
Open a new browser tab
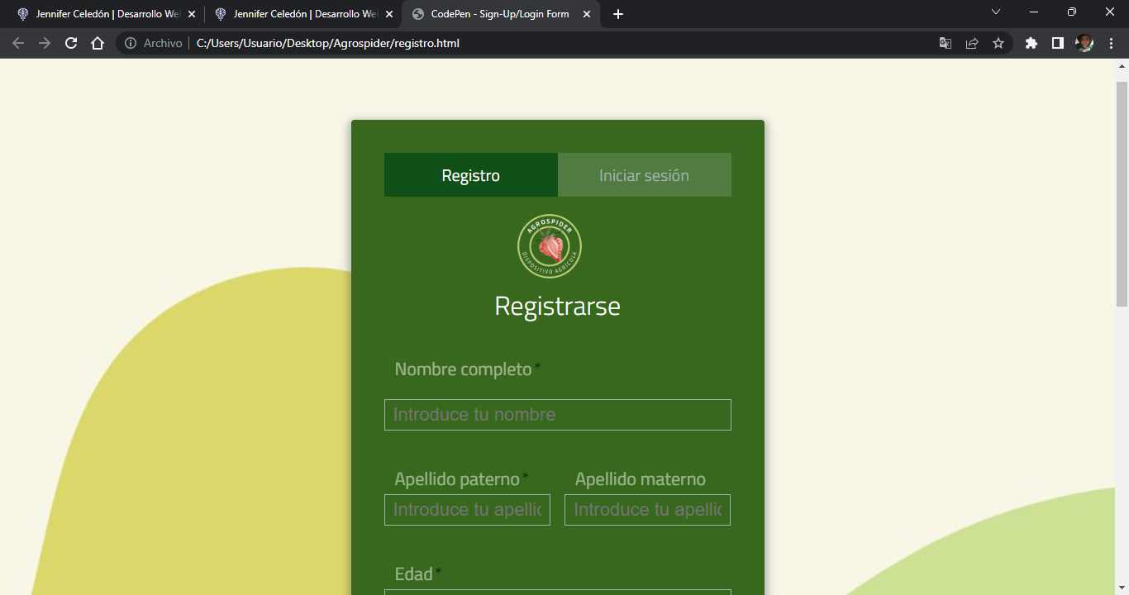point(618,14)
